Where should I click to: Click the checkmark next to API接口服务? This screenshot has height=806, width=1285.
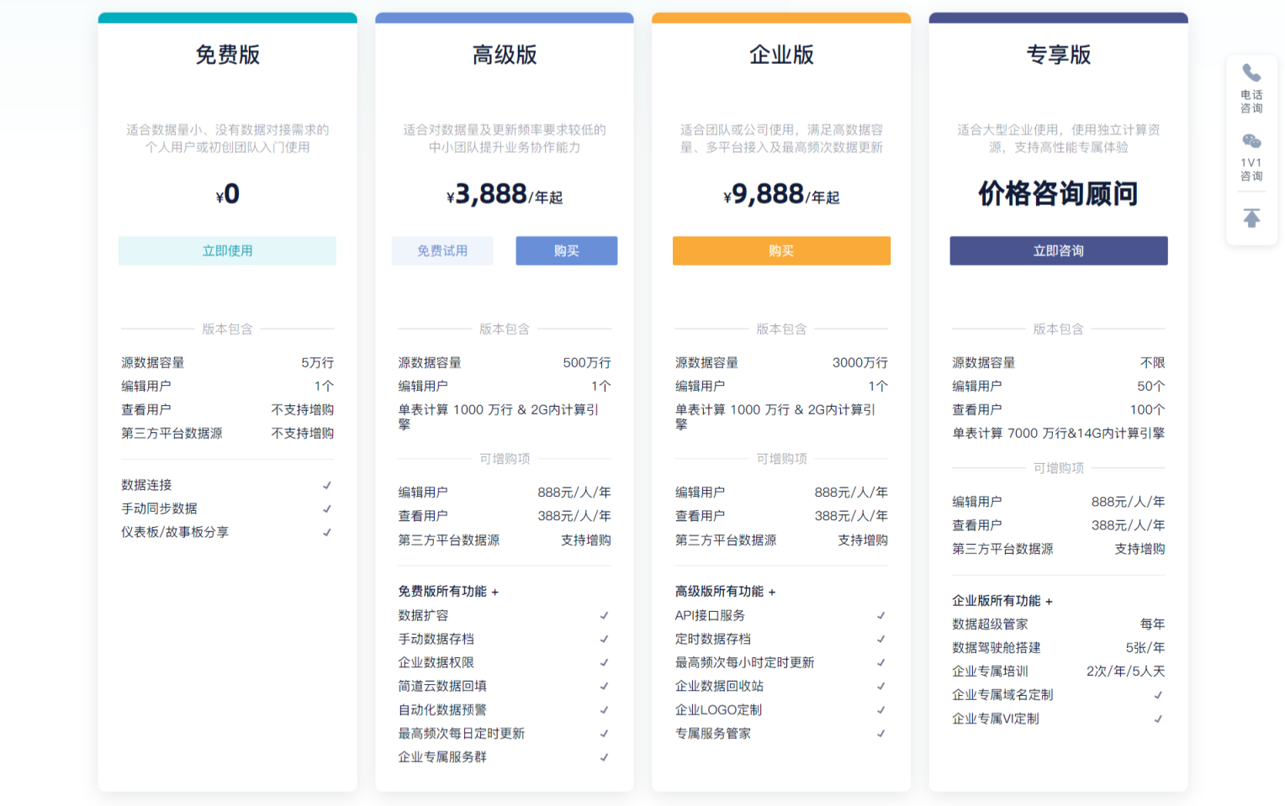[880, 615]
